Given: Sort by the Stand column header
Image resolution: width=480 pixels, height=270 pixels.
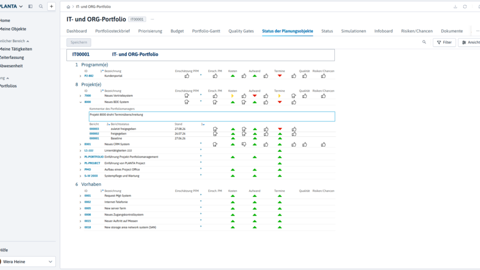Looking at the screenshot, I should [x=178, y=124].
